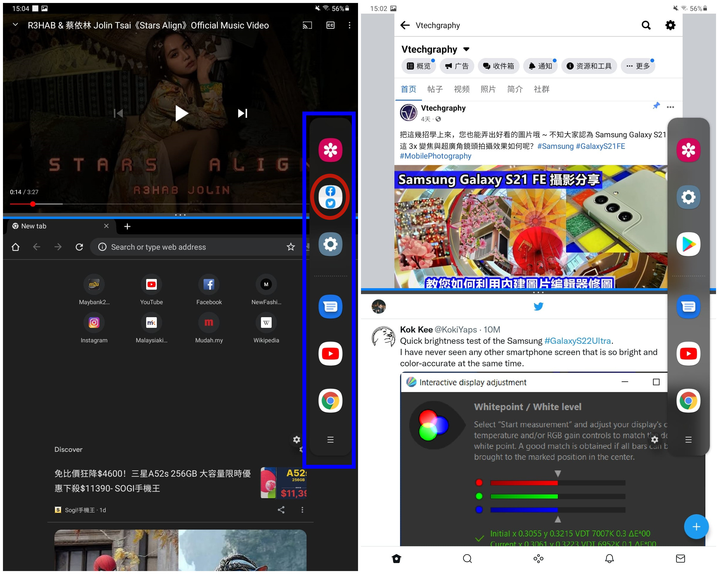Open Settings gear in right screen taskbar
This screenshot has width=719, height=574.
point(688,197)
